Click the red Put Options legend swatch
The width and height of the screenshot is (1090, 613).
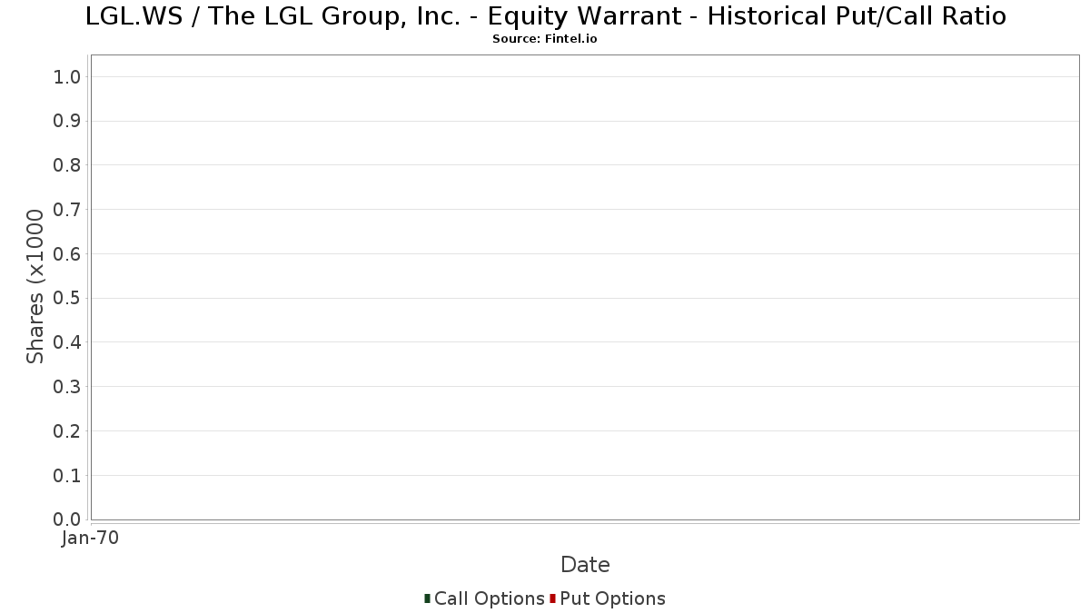[552, 598]
